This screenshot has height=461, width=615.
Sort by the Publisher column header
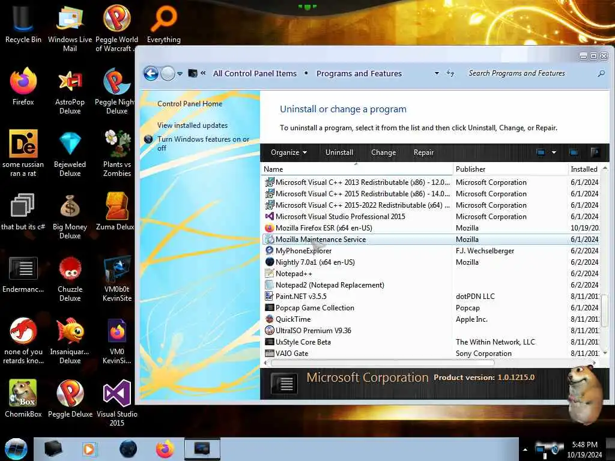point(510,169)
